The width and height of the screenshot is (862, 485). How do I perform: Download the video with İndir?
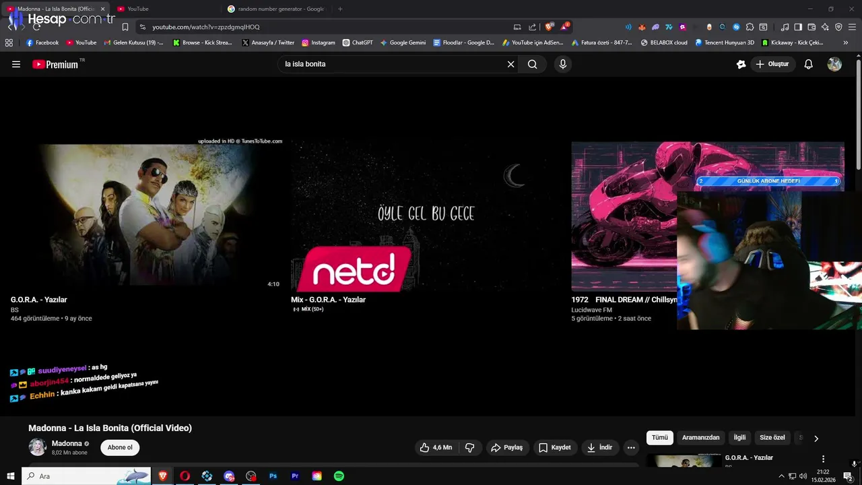[599, 447]
